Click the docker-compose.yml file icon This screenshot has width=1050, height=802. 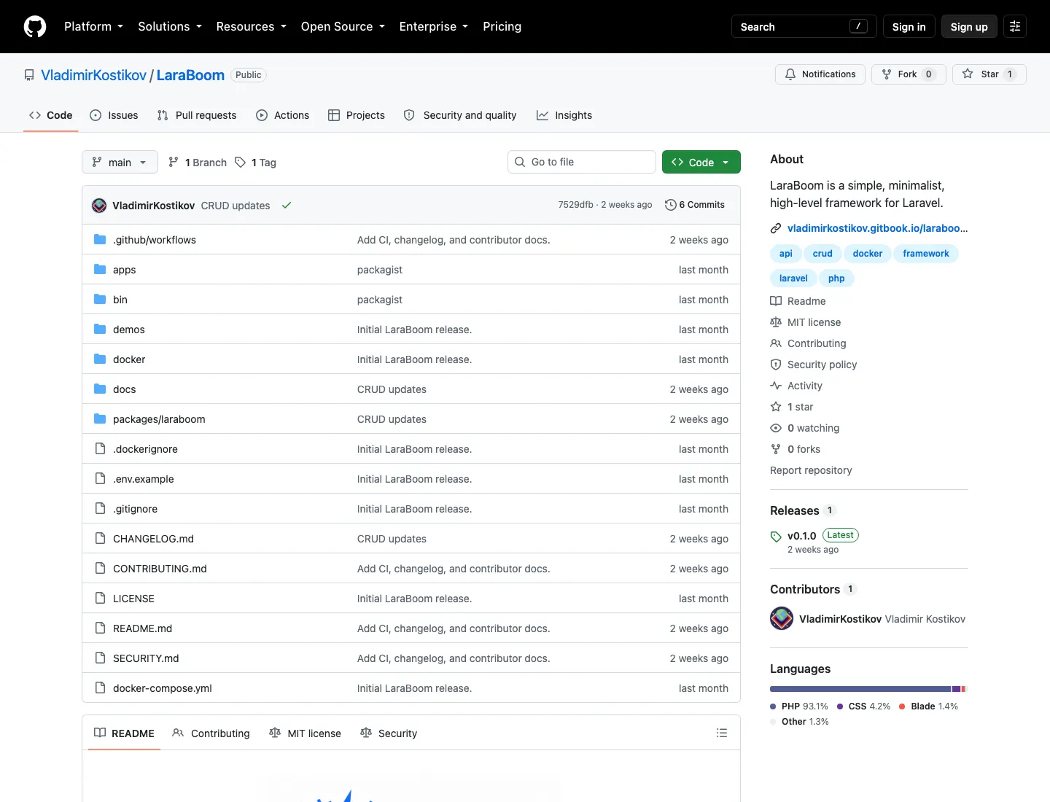point(100,688)
